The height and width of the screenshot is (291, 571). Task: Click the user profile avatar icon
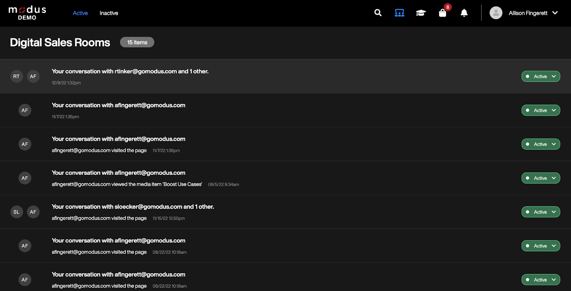(x=496, y=13)
